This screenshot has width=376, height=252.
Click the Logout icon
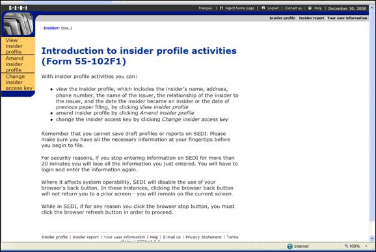[263, 8]
